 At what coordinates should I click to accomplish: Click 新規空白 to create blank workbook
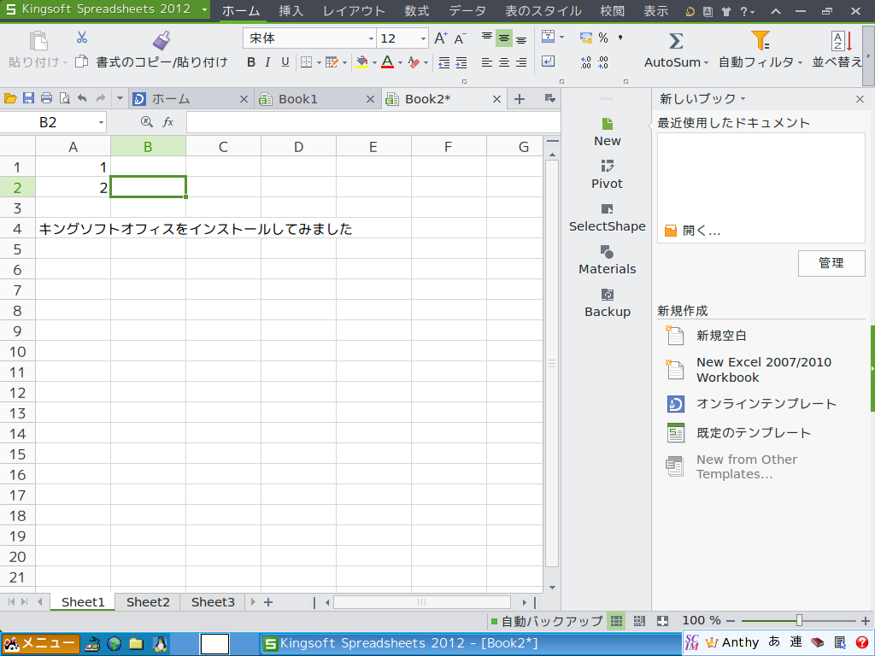[x=706, y=335]
